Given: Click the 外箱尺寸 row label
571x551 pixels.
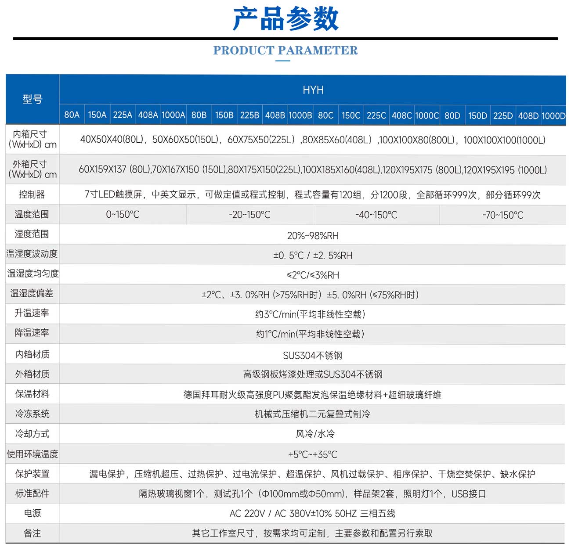Looking at the screenshot, I should (x=33, y=169).
